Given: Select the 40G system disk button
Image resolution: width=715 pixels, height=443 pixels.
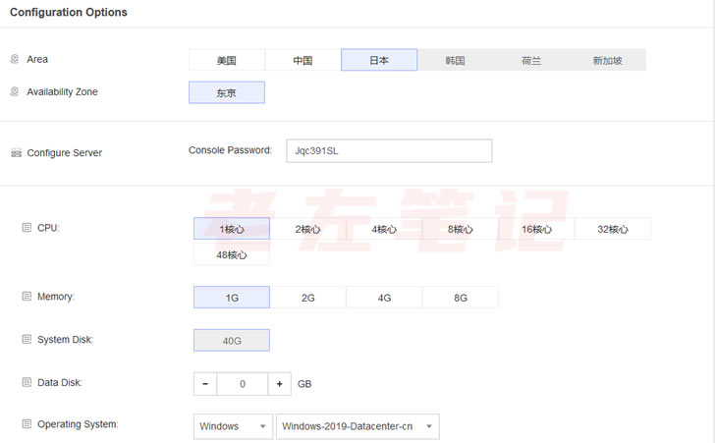Looking at the screenshot, I should click(231, 340).
